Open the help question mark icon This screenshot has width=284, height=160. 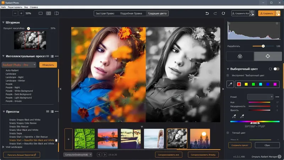280,156
